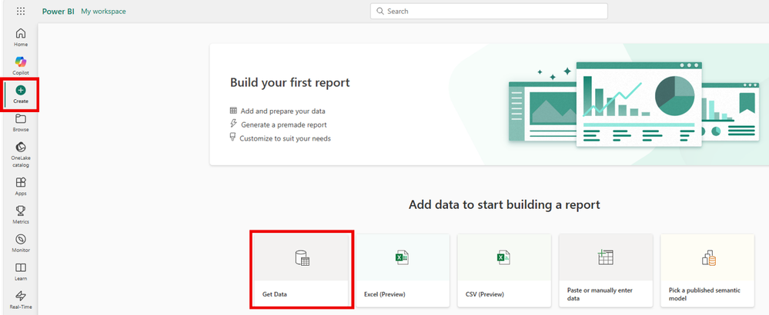Open Monitor in the sidebar
769x315 pixels.
pos(21,243)
